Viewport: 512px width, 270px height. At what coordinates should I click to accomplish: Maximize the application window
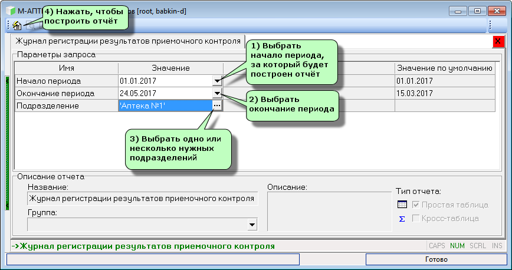477,11
